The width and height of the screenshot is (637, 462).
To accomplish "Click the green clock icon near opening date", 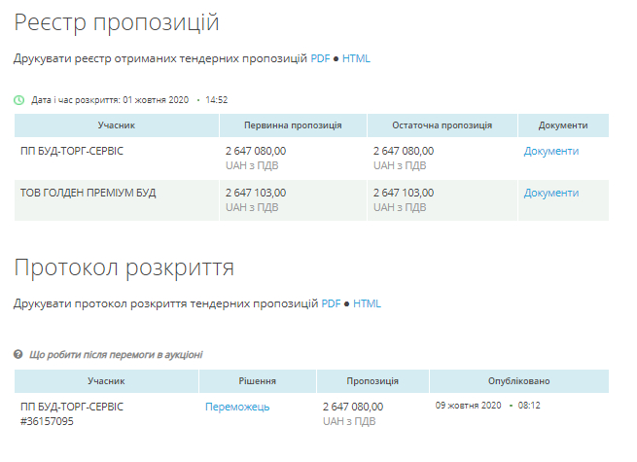I will pyautogui.click(x=18, y=100).
